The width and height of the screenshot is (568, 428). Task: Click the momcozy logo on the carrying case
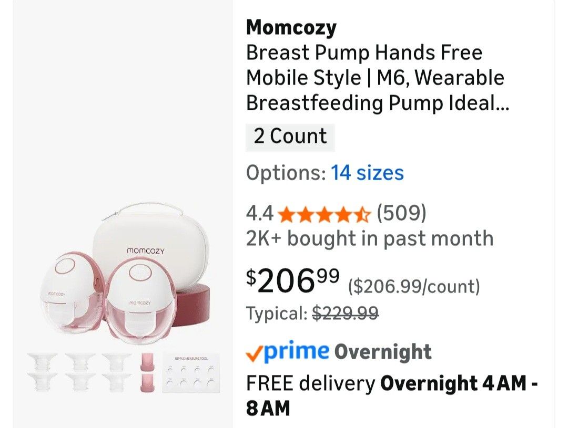click(x=145, y=250)
